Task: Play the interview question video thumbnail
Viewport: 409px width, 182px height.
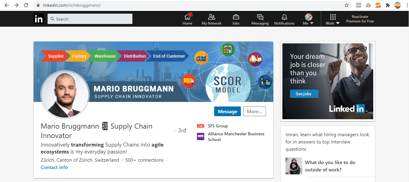Action: click(294, 166)
